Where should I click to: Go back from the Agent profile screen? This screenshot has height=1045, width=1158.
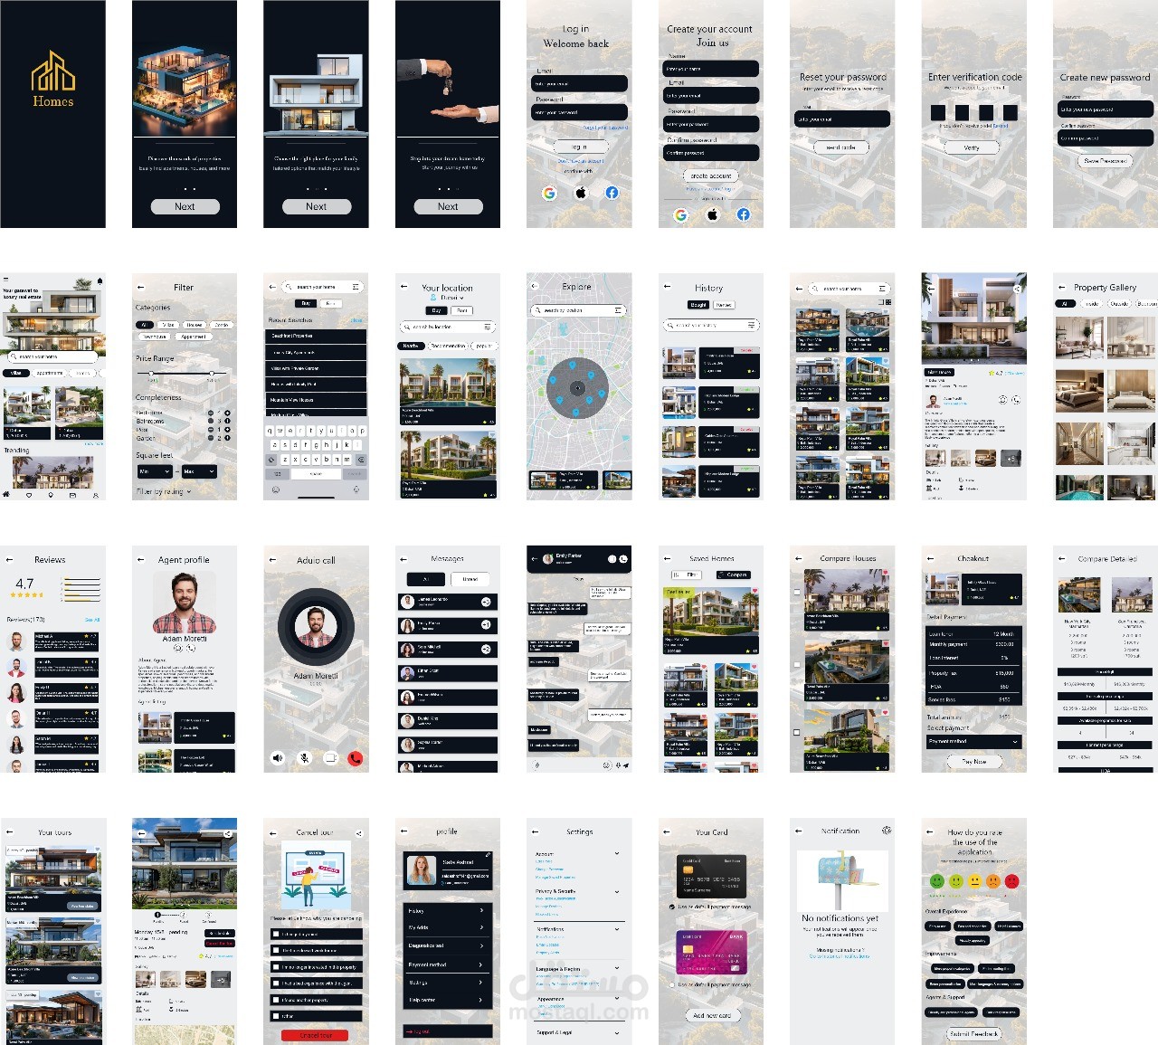pos(140,560)
